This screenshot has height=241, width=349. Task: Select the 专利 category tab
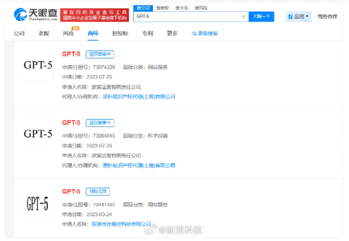148,34
